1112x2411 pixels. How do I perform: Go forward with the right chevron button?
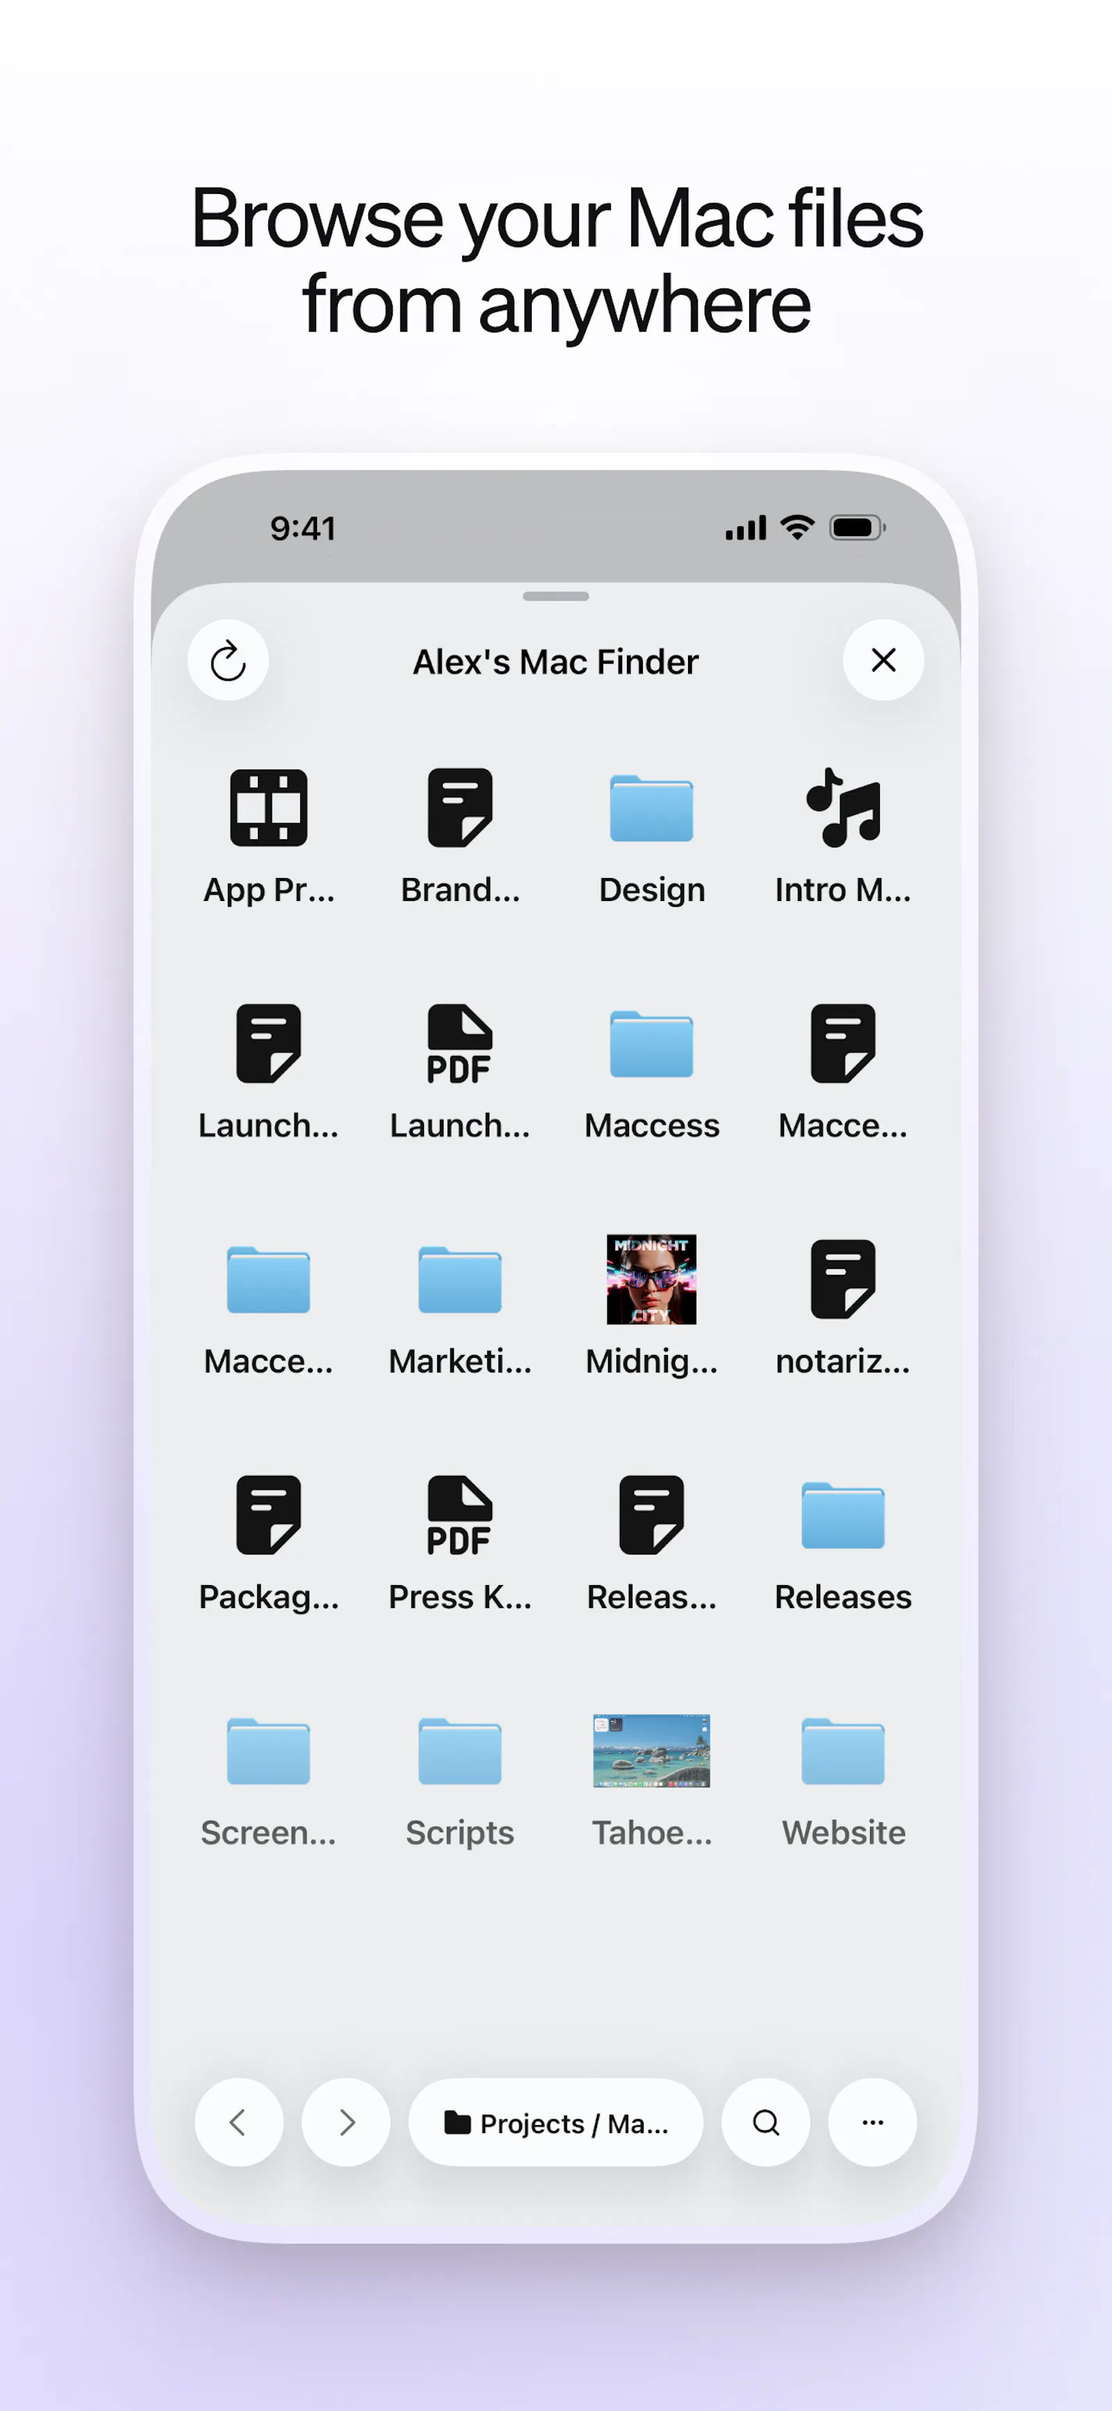(345, 2122)
